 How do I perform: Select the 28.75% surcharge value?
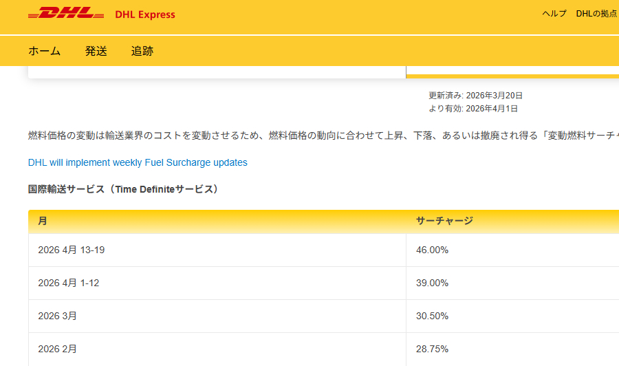pos(433,349)
